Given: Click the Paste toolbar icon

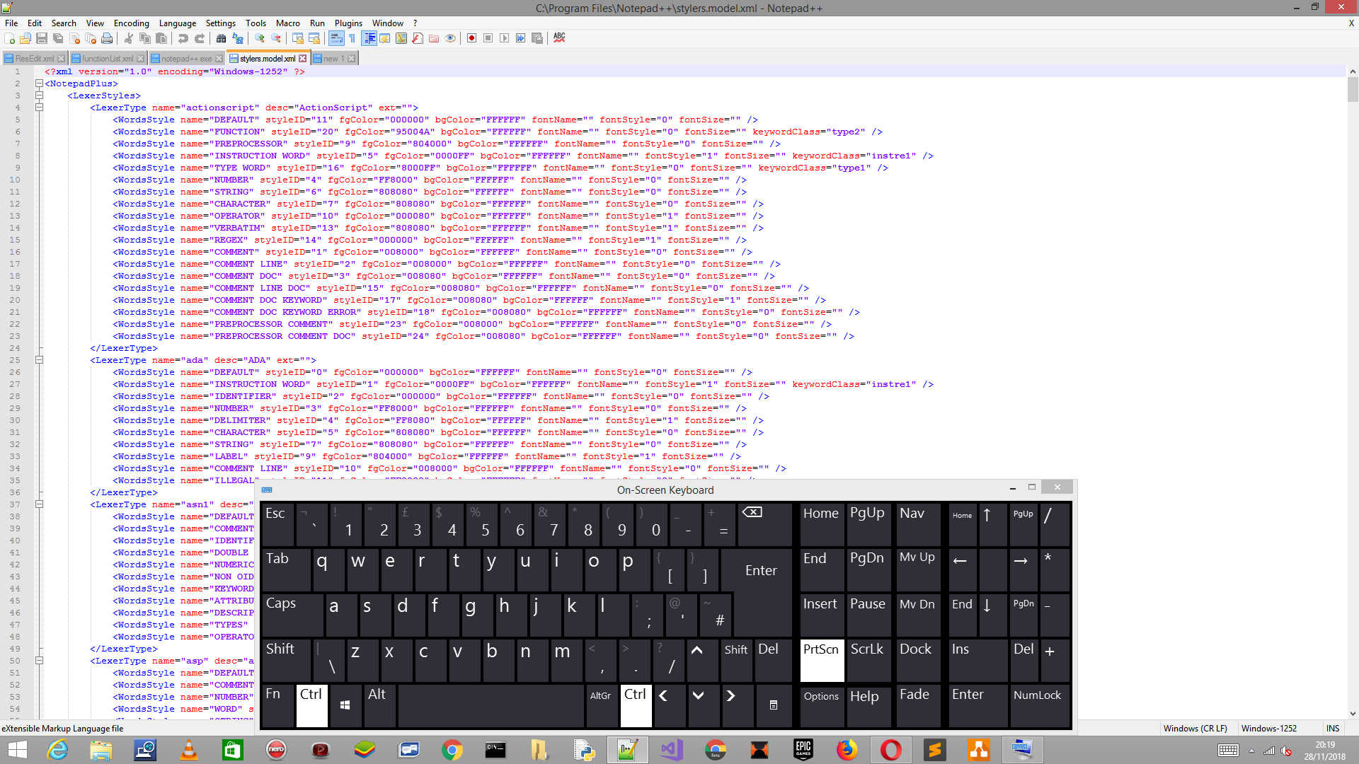Looking at the screenshot, I should point(161,38).
